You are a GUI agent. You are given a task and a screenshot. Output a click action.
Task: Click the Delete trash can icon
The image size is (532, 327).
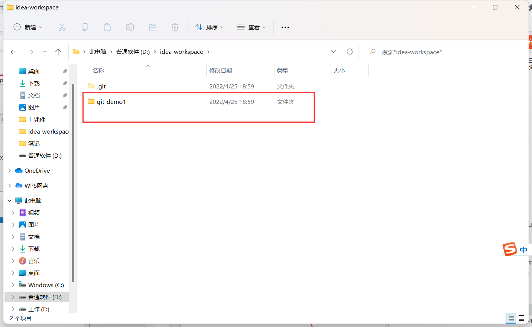[175, 27]
